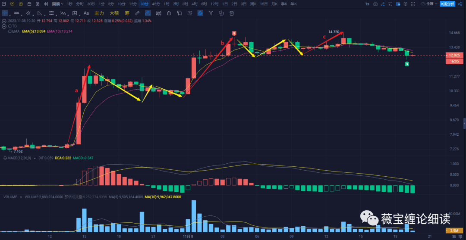Click the measuring ruler icon
The image size is (466, 240).
[137, 13]
